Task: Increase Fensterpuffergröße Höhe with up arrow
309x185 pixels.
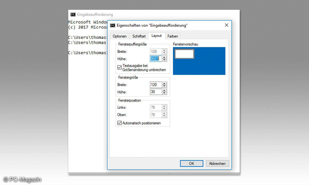Action: (164, 57)
